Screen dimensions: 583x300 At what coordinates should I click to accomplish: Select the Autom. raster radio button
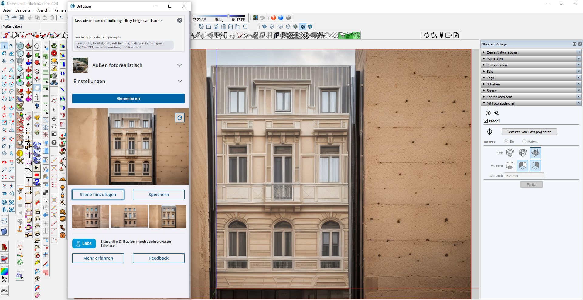pyautogui.click(x=524, y=142)
